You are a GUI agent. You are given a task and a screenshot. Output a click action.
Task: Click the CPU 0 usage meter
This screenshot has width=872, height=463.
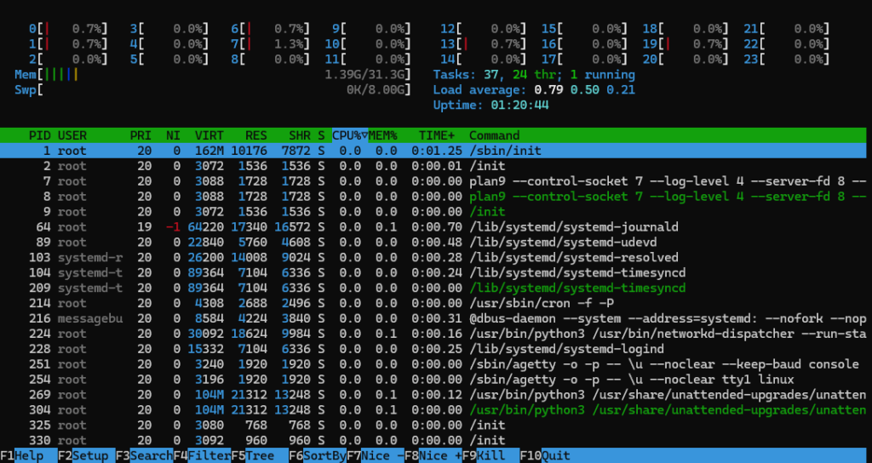coord(68,28)
